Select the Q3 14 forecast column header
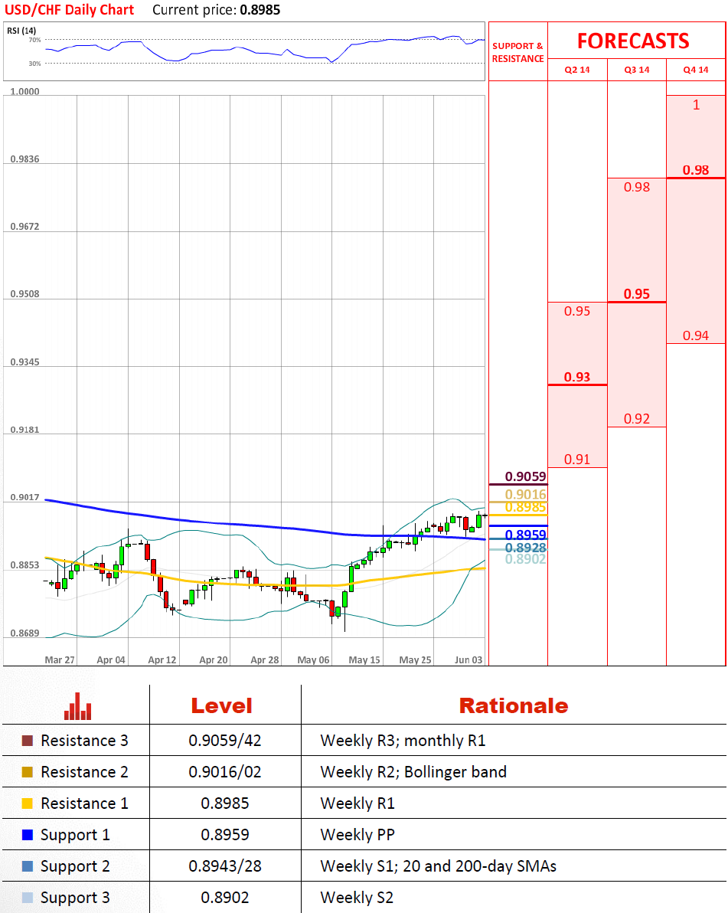Screen dimensions: 728x913 [637, 70]
